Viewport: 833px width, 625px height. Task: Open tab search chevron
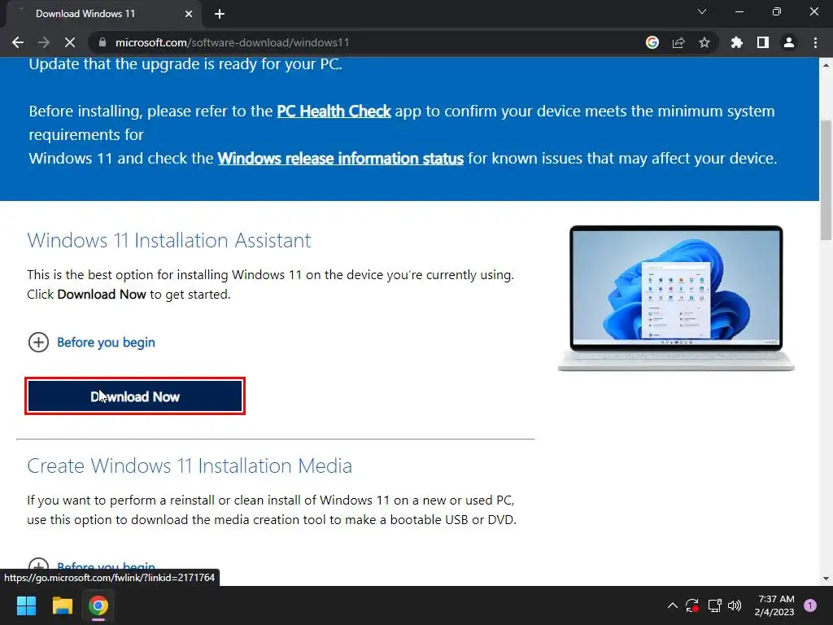pos(702,11)
